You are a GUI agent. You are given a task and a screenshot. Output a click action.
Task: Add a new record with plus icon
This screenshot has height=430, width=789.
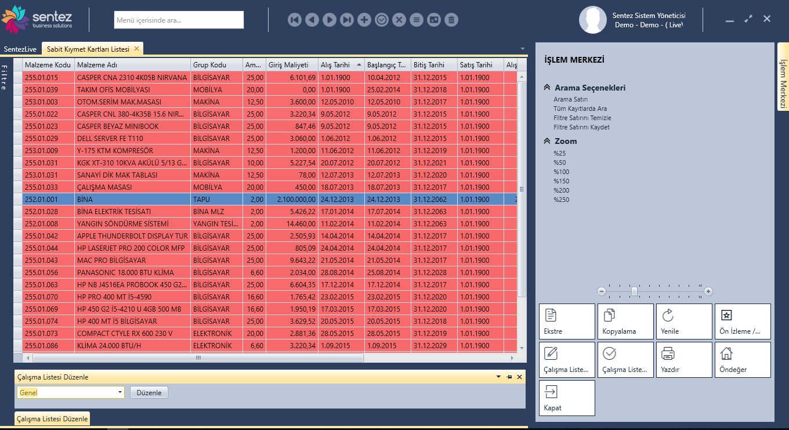364,20
